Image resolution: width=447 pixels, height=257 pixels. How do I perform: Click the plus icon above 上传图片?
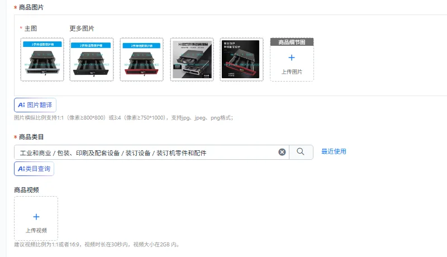pyautogui.click(x=292, y=58)
